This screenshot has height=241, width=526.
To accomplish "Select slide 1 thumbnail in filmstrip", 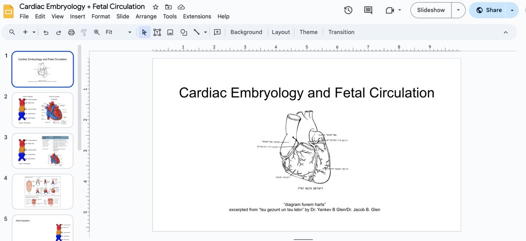I will 43,69.
